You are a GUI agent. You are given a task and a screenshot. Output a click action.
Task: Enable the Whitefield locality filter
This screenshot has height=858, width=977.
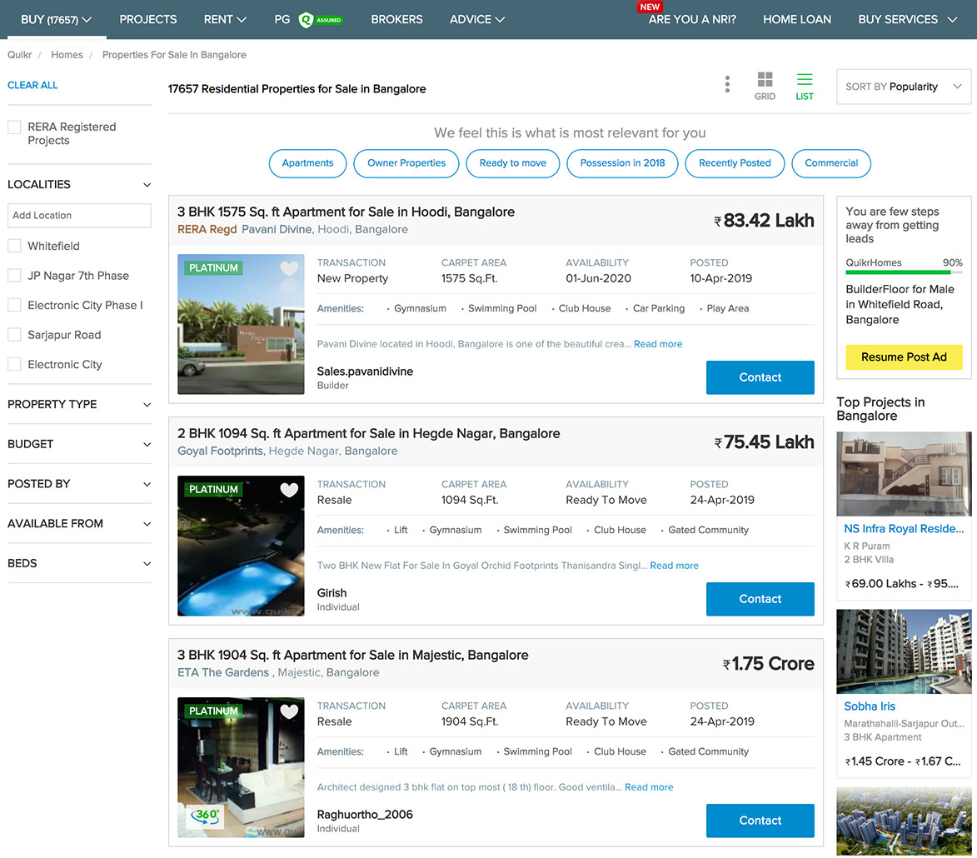(14, 247)
